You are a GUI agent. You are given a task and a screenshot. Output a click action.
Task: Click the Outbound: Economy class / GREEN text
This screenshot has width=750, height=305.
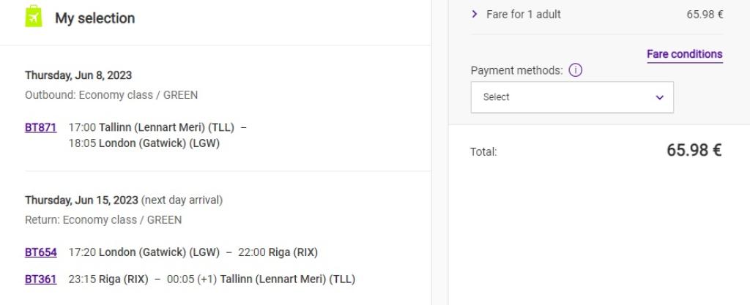coord(111,95)
